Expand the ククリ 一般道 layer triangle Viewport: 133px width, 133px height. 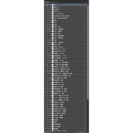(50, 98)
